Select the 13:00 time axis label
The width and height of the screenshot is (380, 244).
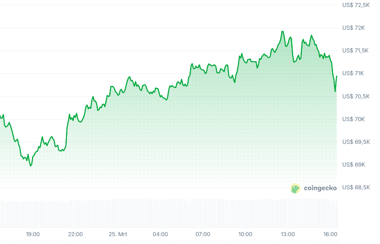[288, 234]
